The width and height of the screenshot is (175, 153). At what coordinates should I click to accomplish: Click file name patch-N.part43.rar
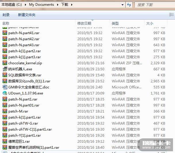click(24, 45)
